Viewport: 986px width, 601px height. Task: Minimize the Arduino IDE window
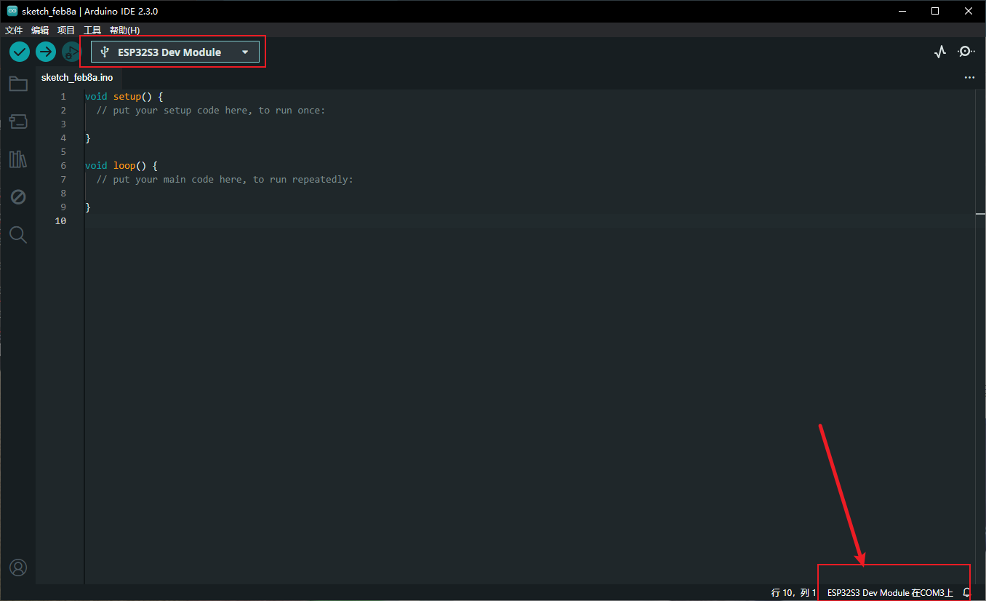[x=902, y=11]
